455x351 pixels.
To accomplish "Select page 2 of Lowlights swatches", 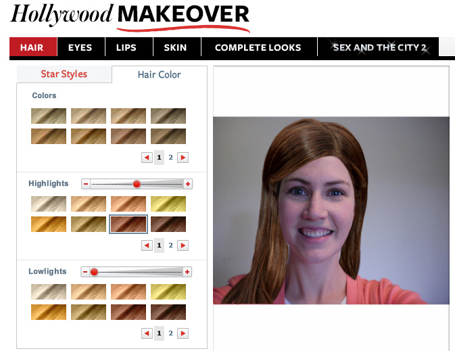I will 170,333.
